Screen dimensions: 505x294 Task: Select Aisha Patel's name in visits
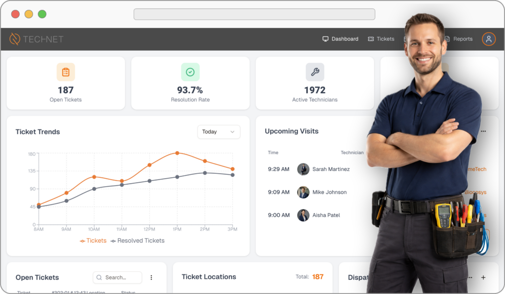click(326, 215)
